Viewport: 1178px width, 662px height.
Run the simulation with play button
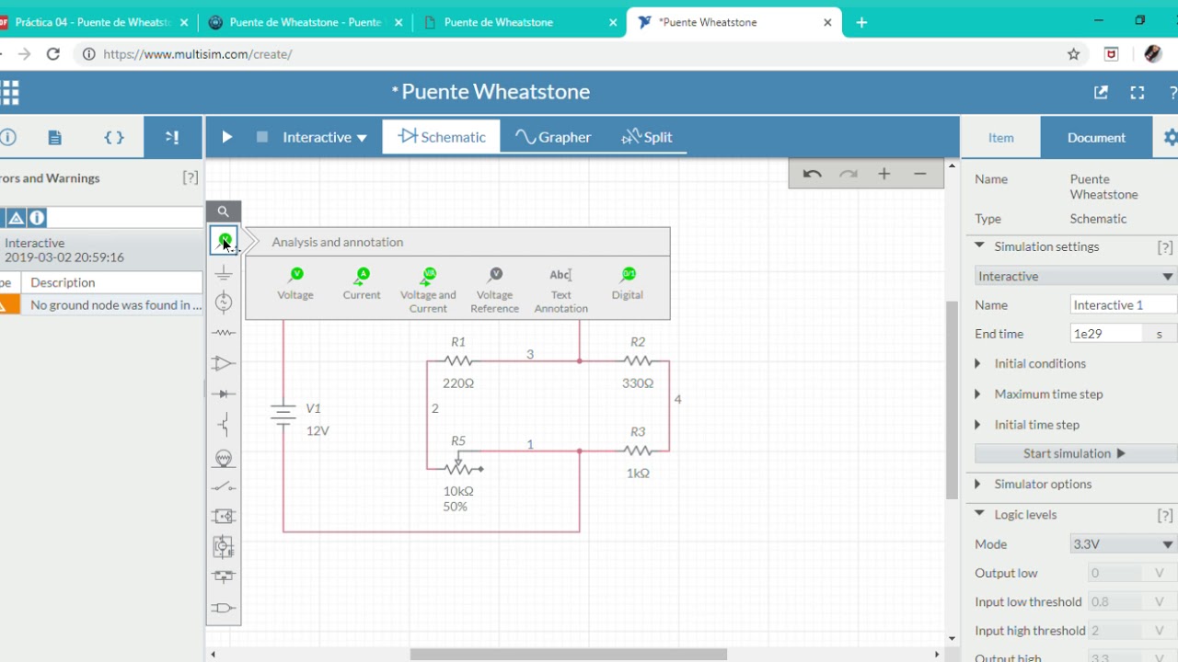[226, 137]
